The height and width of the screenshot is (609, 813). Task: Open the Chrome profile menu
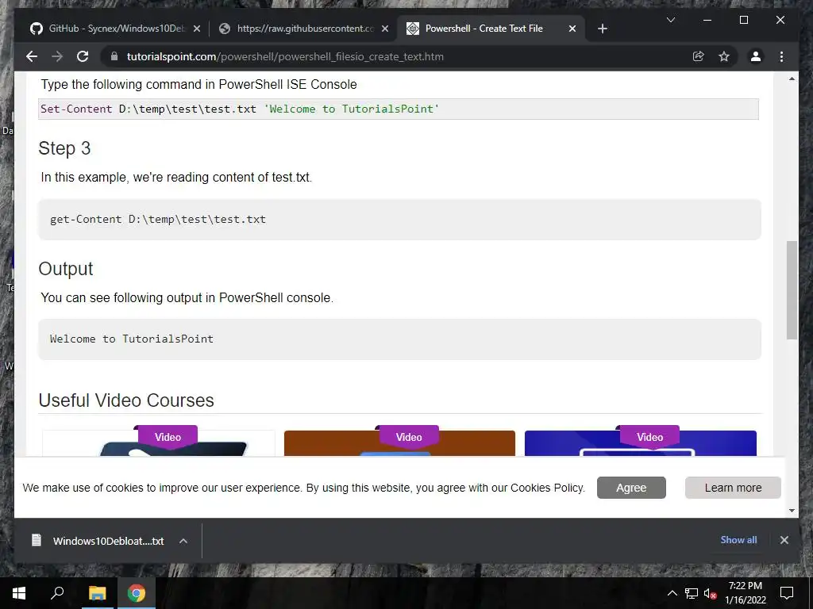click(x=756, y=56)
